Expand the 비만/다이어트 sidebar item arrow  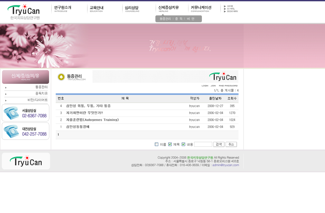click(x=6, y=100)
